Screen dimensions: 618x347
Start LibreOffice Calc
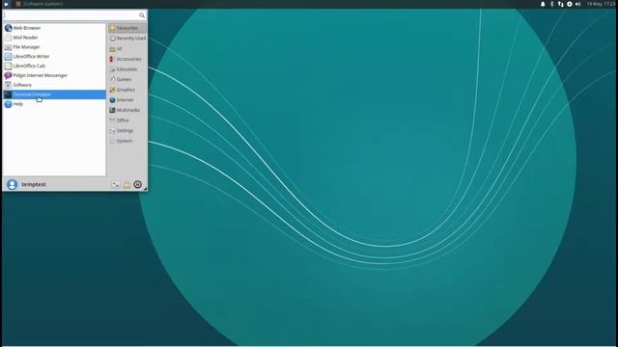pyautogui.click(x=54, y=66)
